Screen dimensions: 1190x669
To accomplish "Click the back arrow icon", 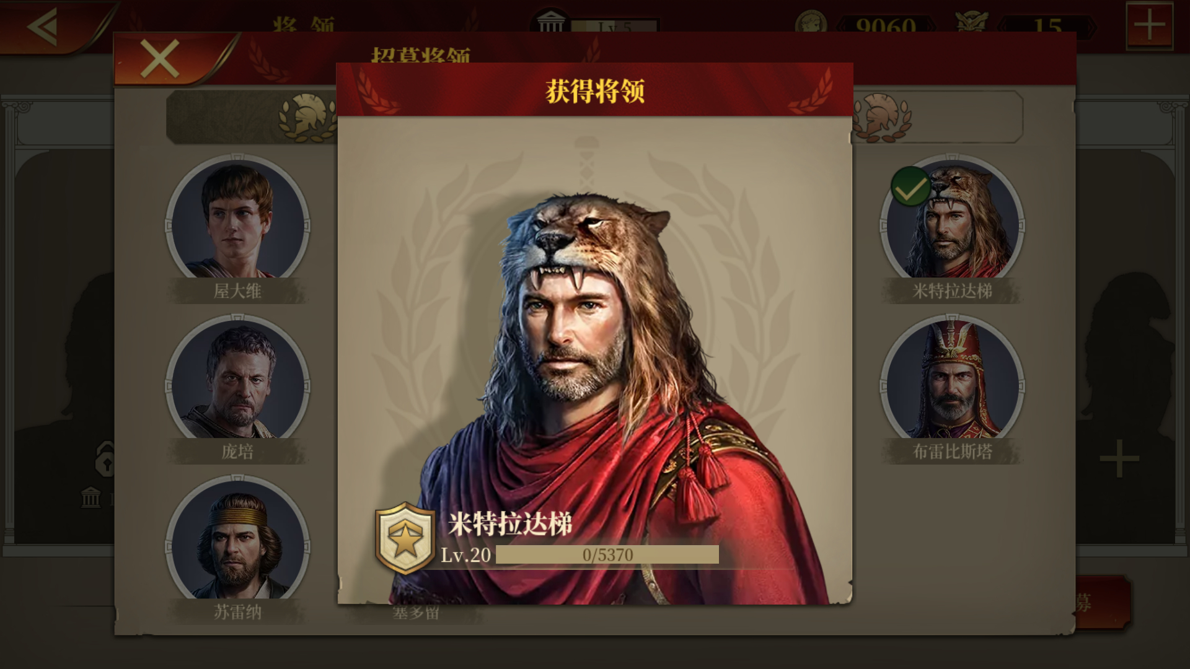I will tap(42, 26).
